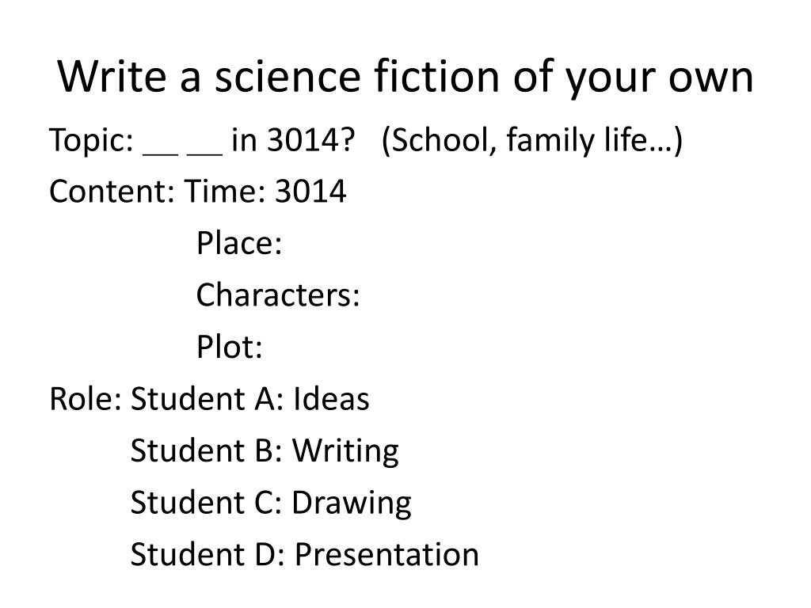Screen dimensions: 811x608
Task: Click the first blank after Topic
Action: [x=160, y=154]
